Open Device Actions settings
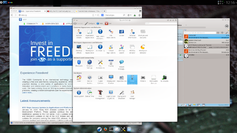The image size is (237, 133). (90, 80)
